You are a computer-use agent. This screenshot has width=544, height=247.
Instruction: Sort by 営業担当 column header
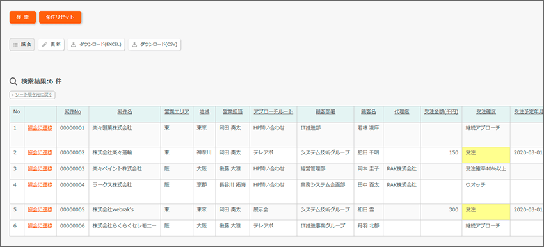[x=232, y=112]
